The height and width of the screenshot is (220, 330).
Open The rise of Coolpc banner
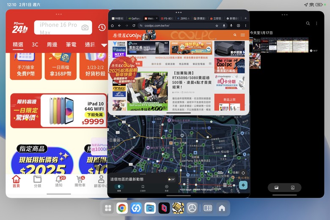[229, 65]
